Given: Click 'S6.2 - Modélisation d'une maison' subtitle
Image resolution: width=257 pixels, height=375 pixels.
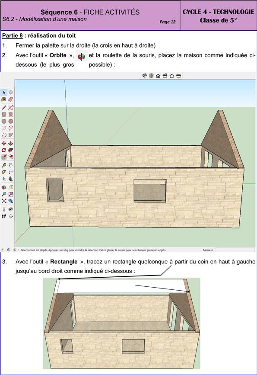Looking at the screenshot, I should click(x=44, y=19).
